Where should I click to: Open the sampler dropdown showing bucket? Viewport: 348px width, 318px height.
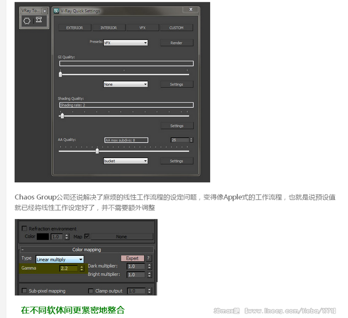[126, 161]
